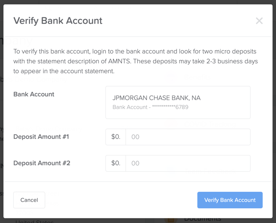Click the dimmed United States text at bottom
This screenshot has width=276, height=223.
[34, 221]
